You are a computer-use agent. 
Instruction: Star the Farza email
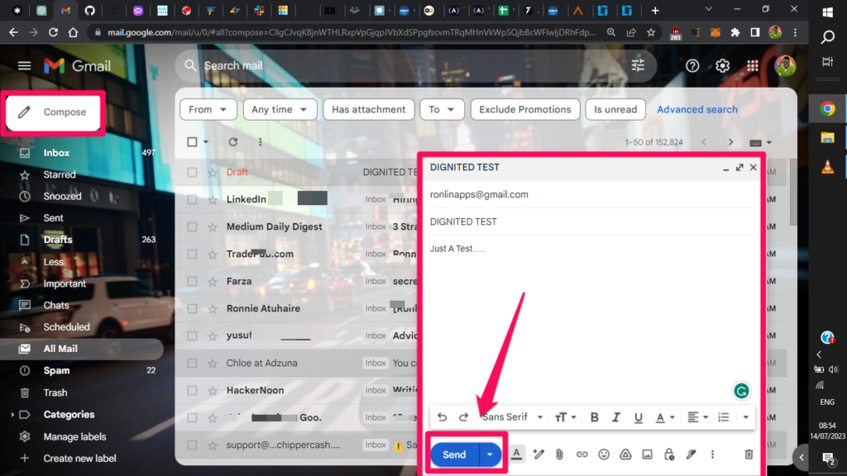pyautogui.click(x=213, y=281)
